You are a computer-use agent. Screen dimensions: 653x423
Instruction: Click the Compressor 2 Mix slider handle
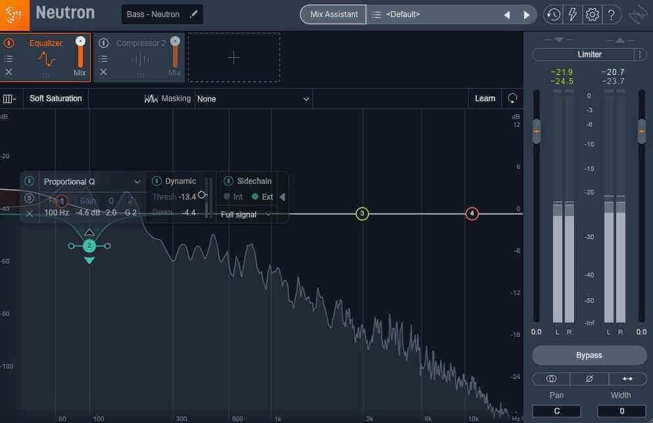(x=176, y=41)
